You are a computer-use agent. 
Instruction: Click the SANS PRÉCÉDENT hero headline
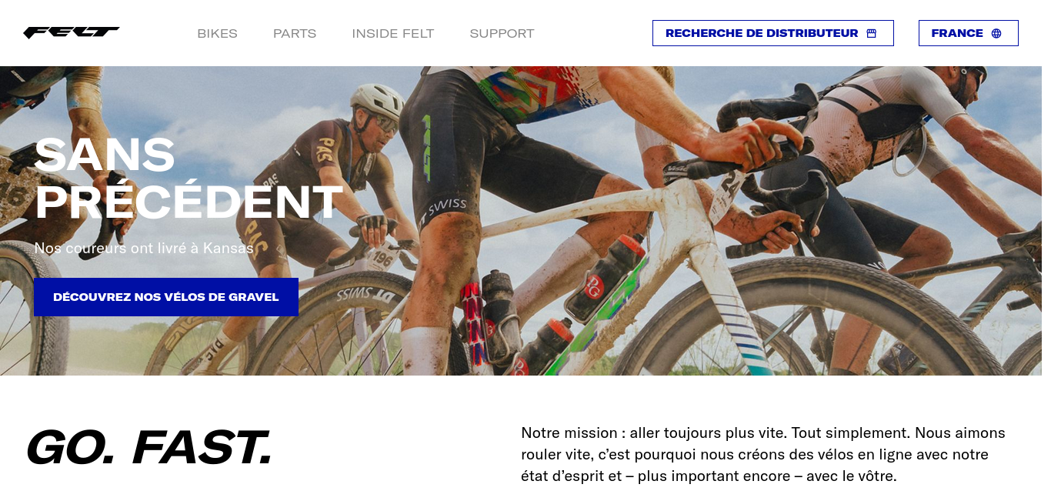click(x=188, y=179)
